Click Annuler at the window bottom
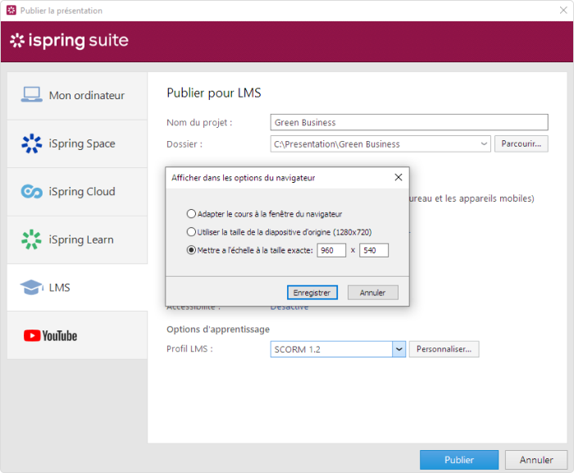 coord(536,460)
